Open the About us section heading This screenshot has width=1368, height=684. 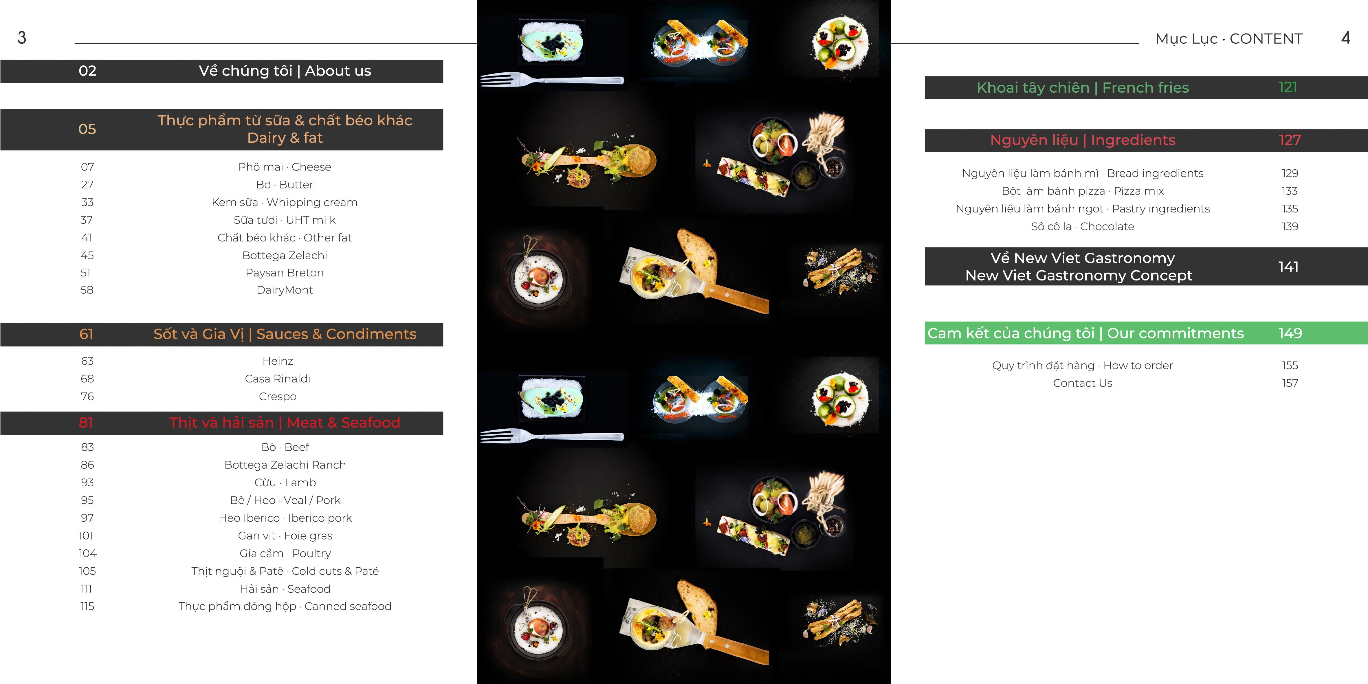coord(221,71)
